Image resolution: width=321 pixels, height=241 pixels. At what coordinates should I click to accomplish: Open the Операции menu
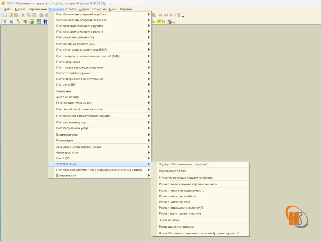click(x=99, y=9)
